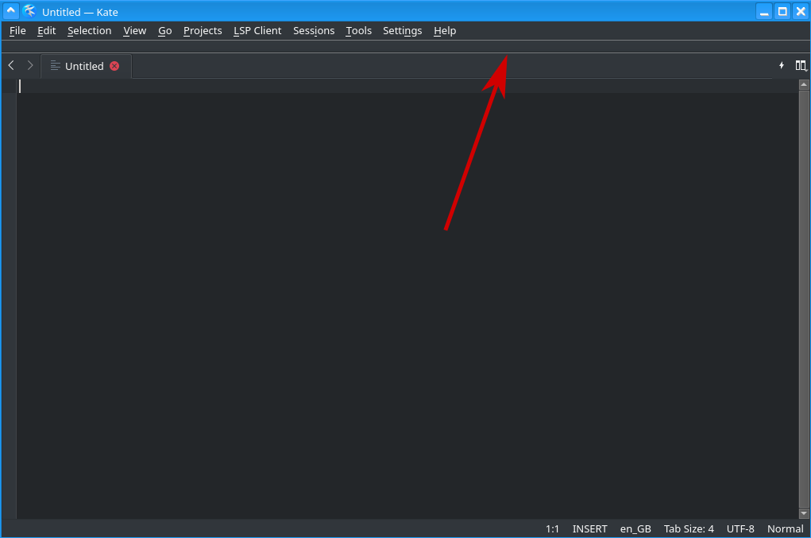Screen dimensions: 811x538
Task: Open the Projects menu
Action: tap(202, 30)
